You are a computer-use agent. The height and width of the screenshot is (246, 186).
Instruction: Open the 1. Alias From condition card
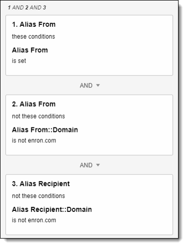point(89,45)
